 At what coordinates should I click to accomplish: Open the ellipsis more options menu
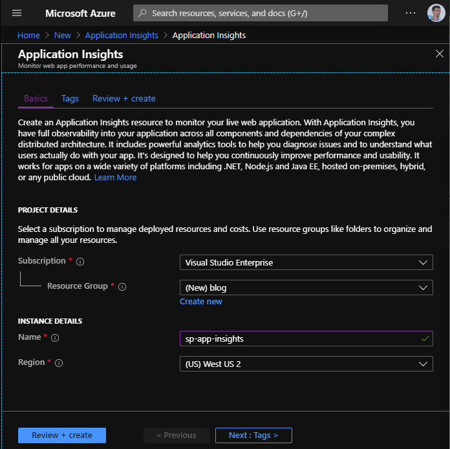click(411, 13)
